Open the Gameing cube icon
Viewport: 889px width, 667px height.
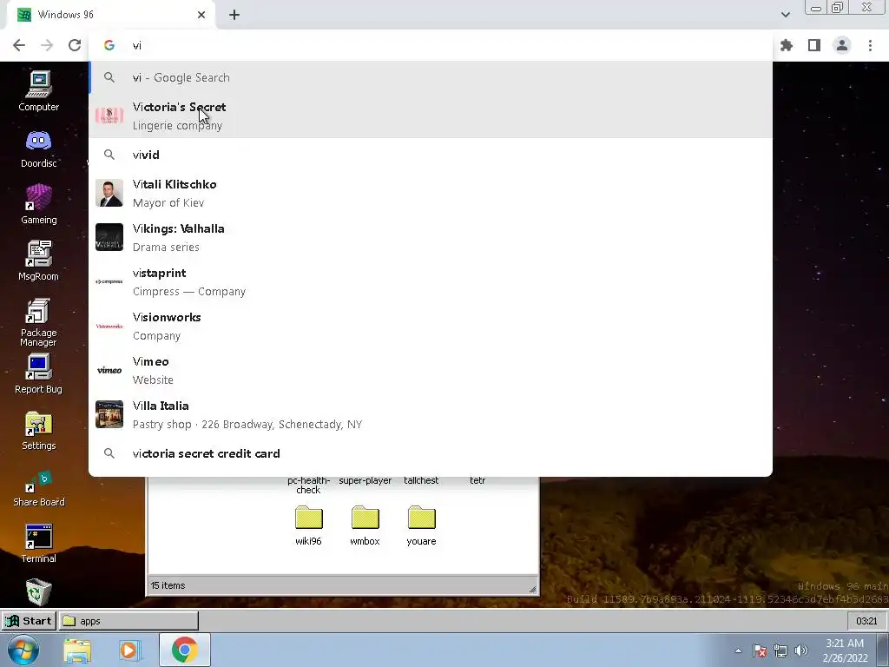(38, 204)
